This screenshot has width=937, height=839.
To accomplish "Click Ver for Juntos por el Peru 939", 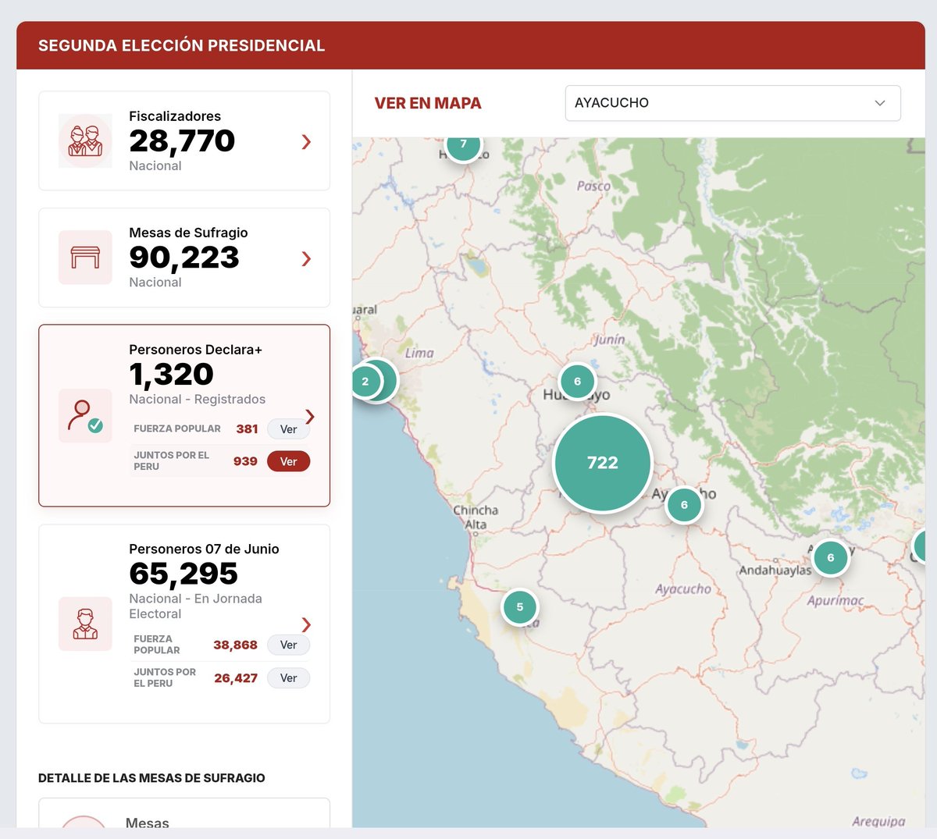I will 288,461.
